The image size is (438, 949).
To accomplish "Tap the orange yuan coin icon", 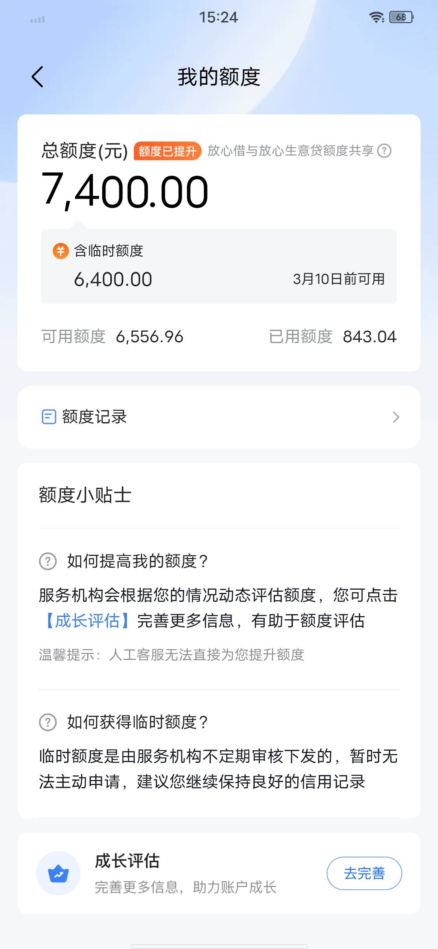I will 60,251.
